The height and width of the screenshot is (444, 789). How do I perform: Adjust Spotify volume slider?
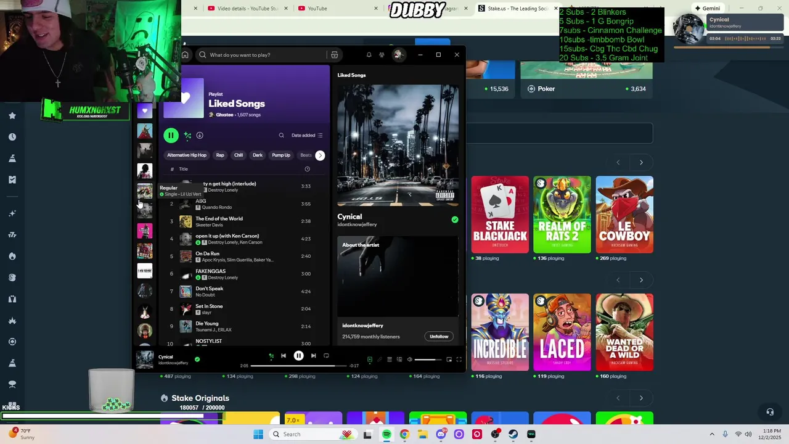[x=428, y=360]
